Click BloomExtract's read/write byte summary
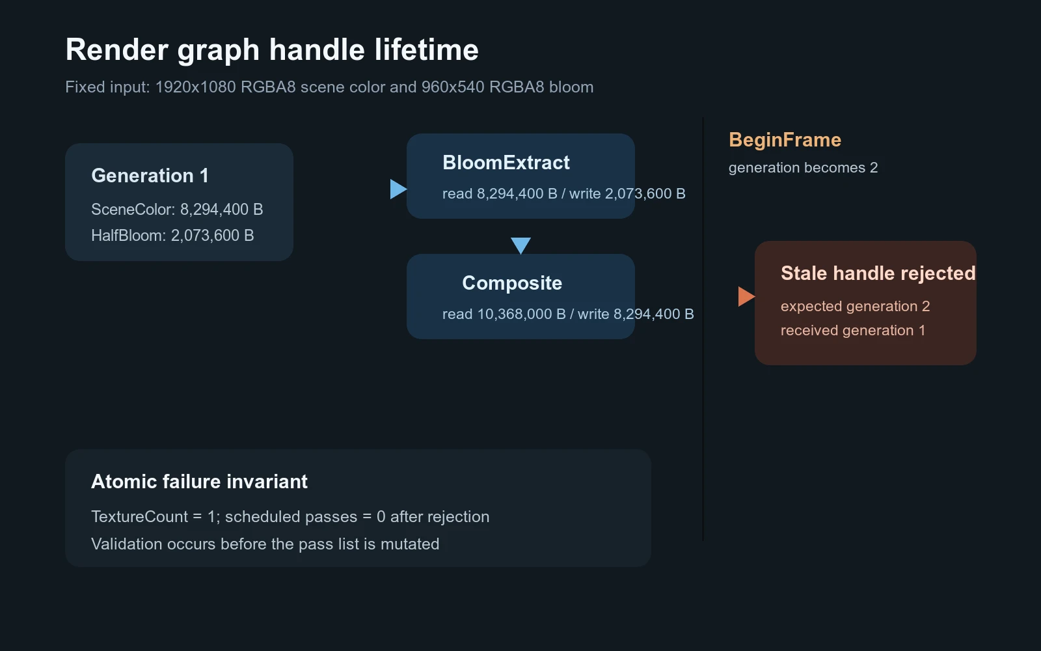Image resolution: width=1041 pixels, height=651 pixels. coord(563,194)
